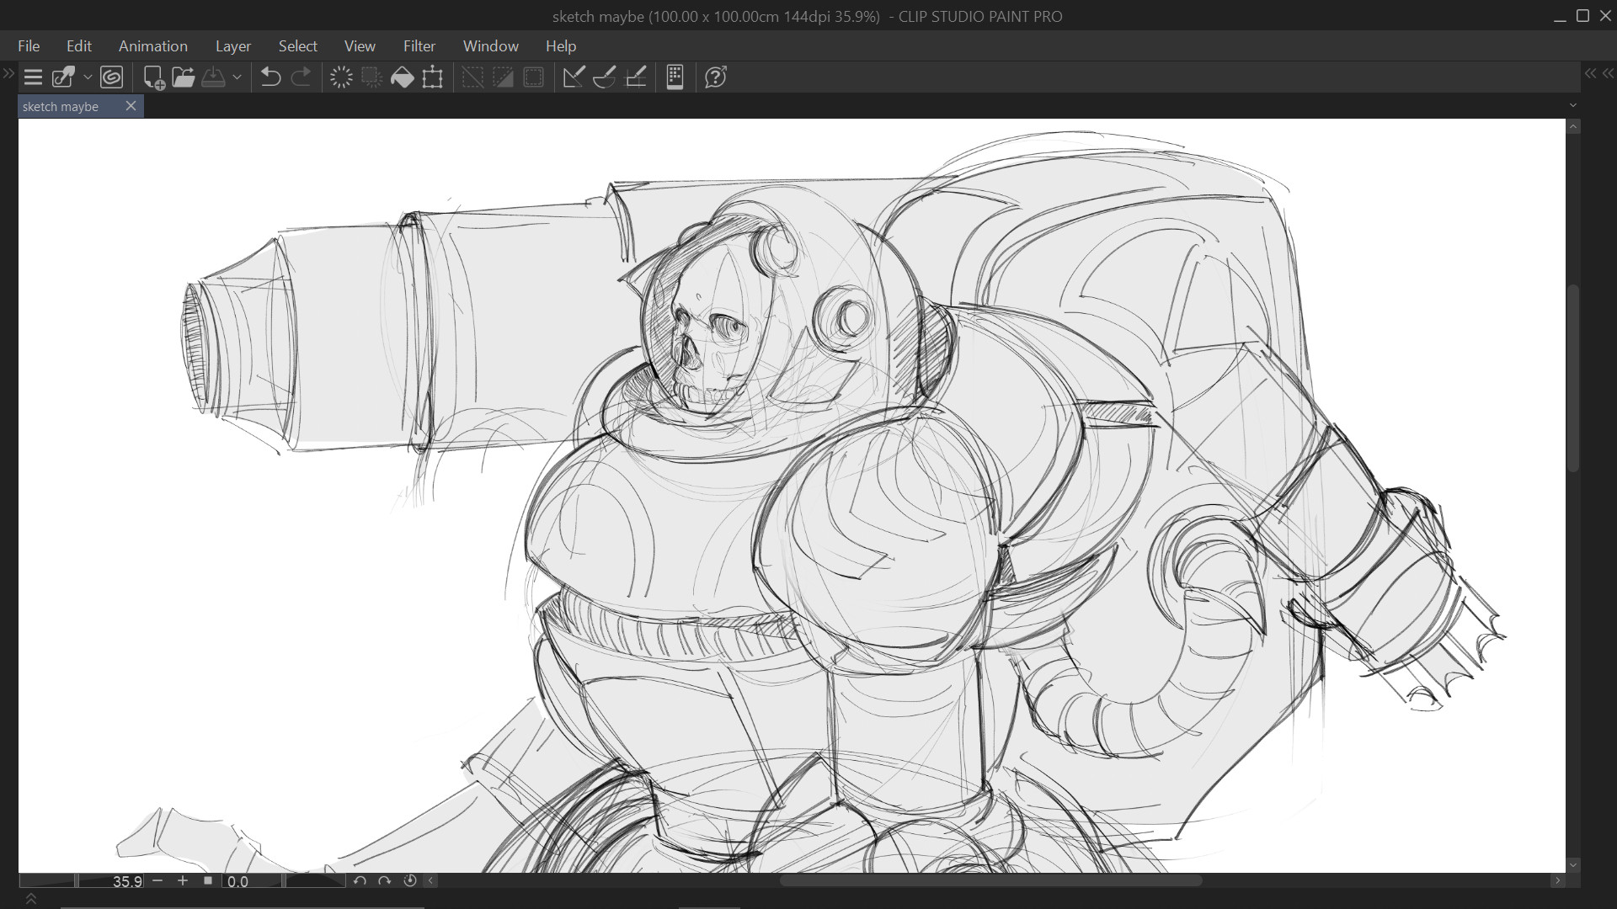
Task: Open the Edit menu
Action: (79, 46)
